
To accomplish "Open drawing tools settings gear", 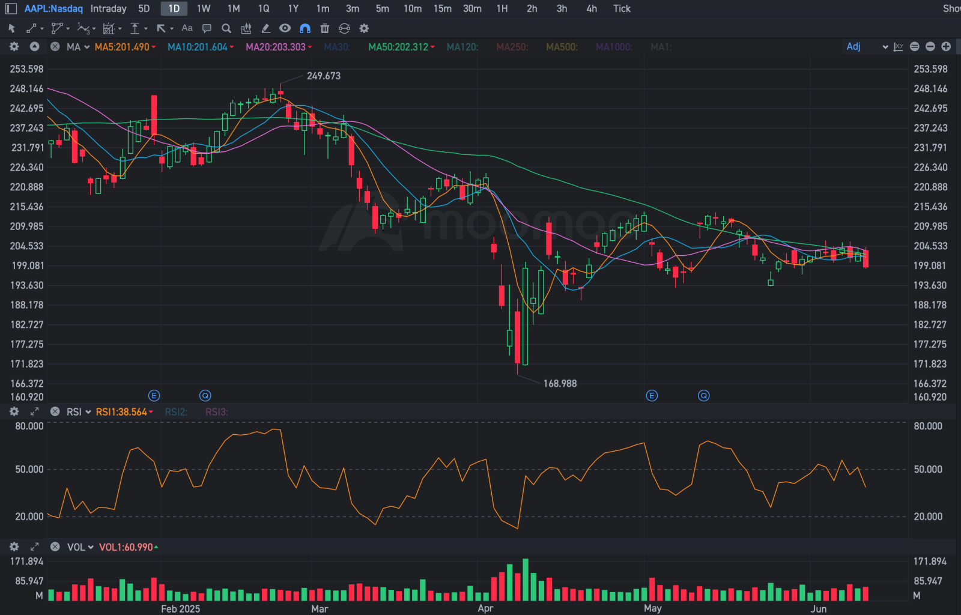I will 364,28.
